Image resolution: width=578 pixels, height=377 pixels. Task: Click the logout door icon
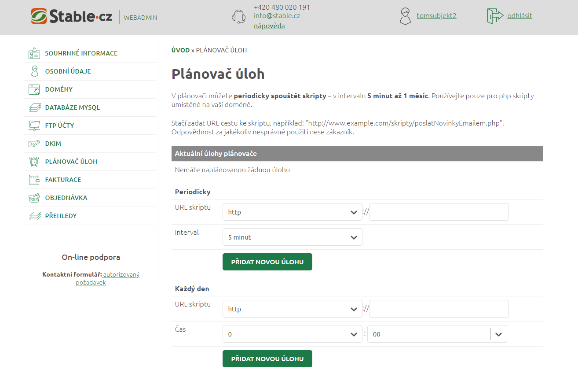(495, 16)
